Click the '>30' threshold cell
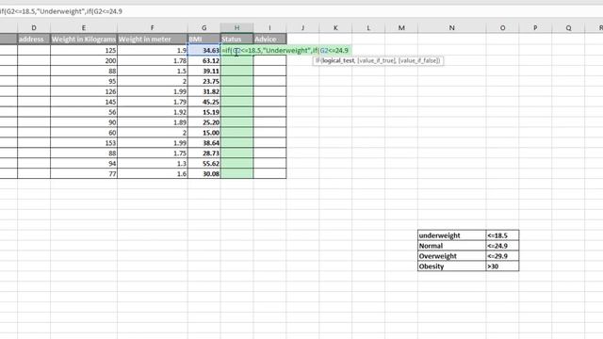Image resolution: width=603 pixels, height=339 pixels. pos(502,266)
